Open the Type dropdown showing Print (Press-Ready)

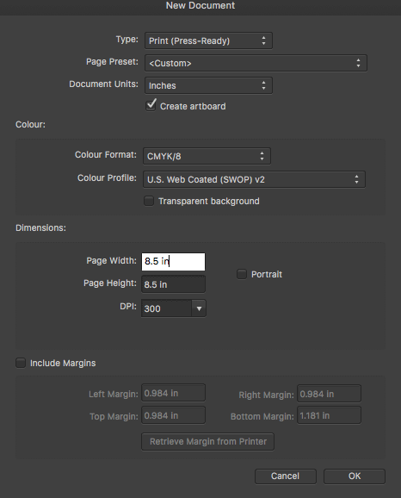point(208,40)
